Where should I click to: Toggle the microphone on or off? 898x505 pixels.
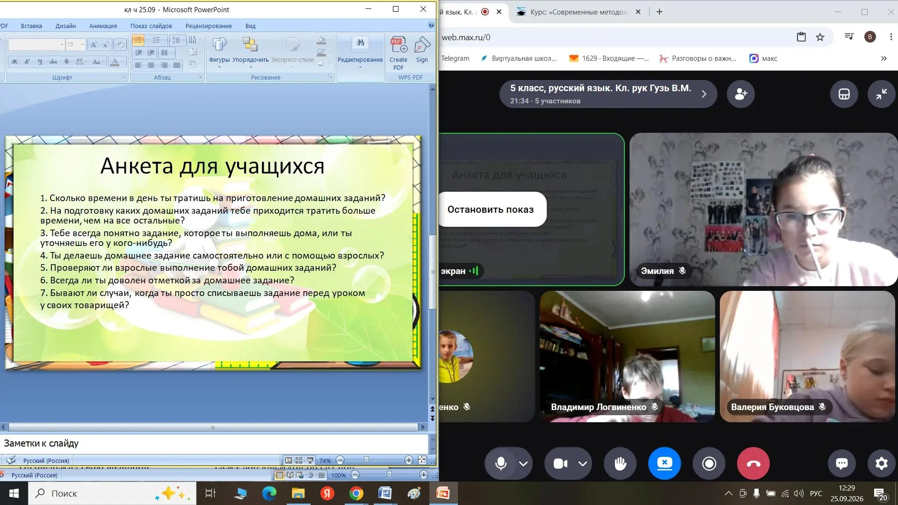[x=500, y=463]
